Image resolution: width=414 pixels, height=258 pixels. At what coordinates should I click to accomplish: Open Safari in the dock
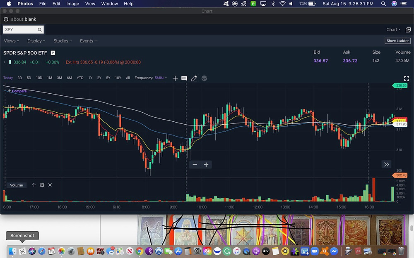(x=42, y=251)
